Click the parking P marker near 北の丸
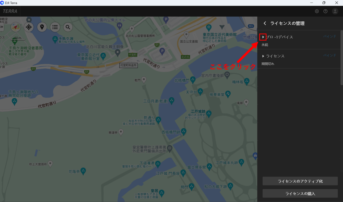 click(x=162, y=52)
